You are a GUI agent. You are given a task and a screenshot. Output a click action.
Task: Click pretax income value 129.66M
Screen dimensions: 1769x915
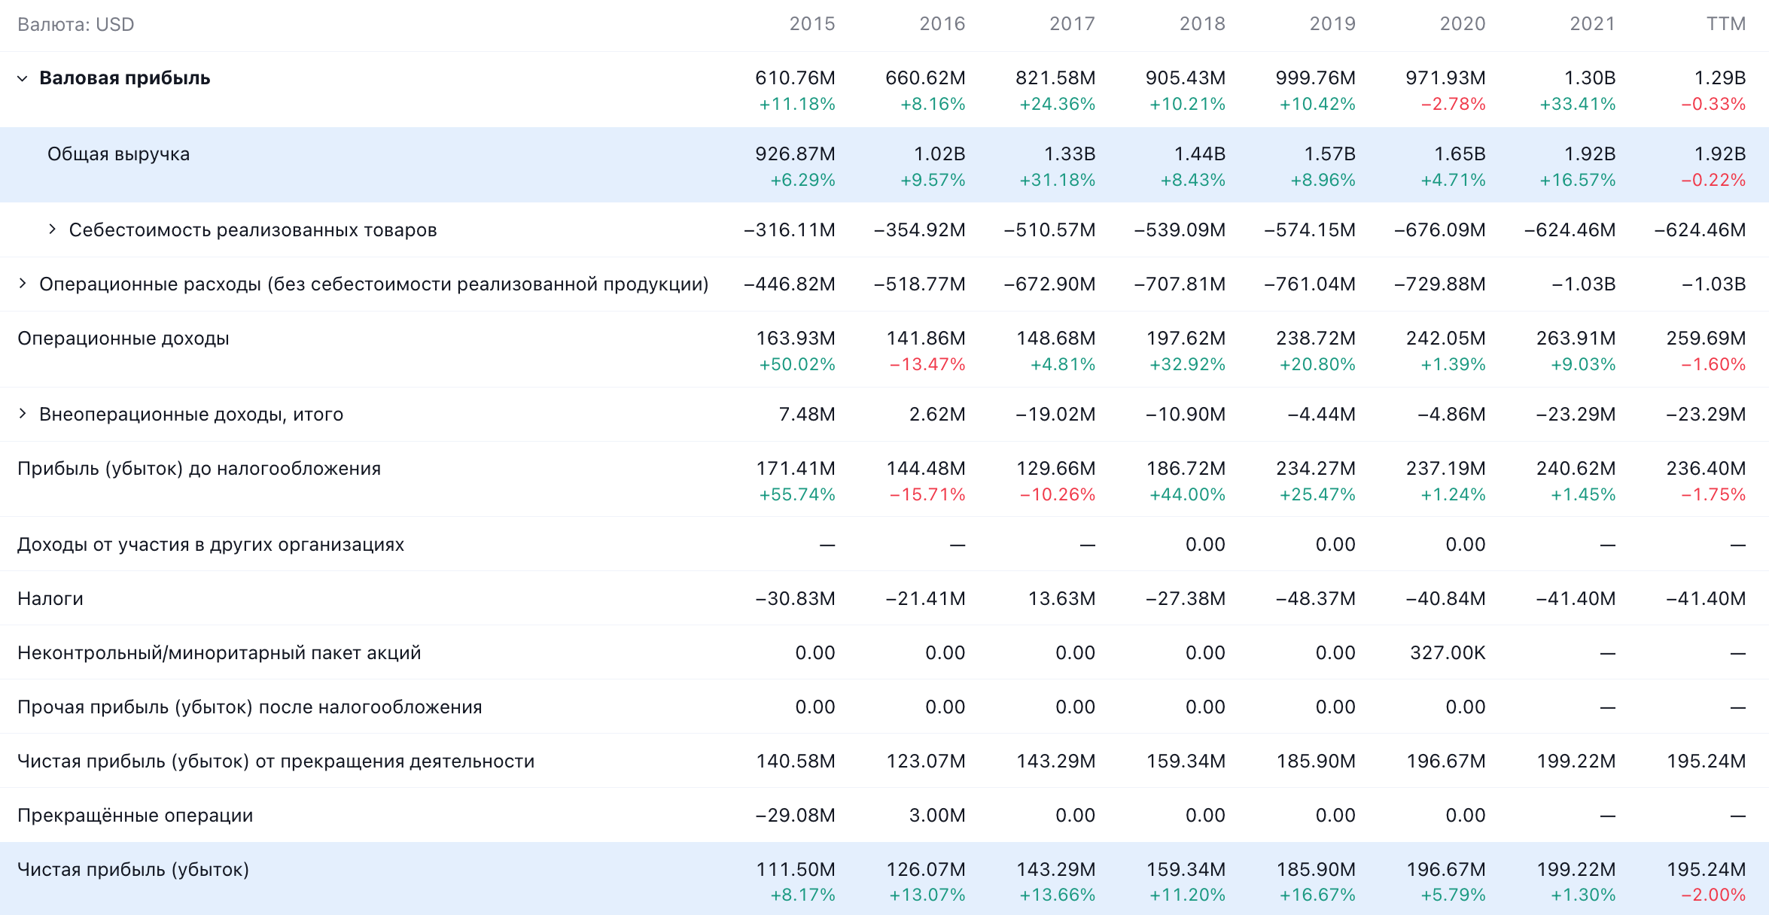1056,469
